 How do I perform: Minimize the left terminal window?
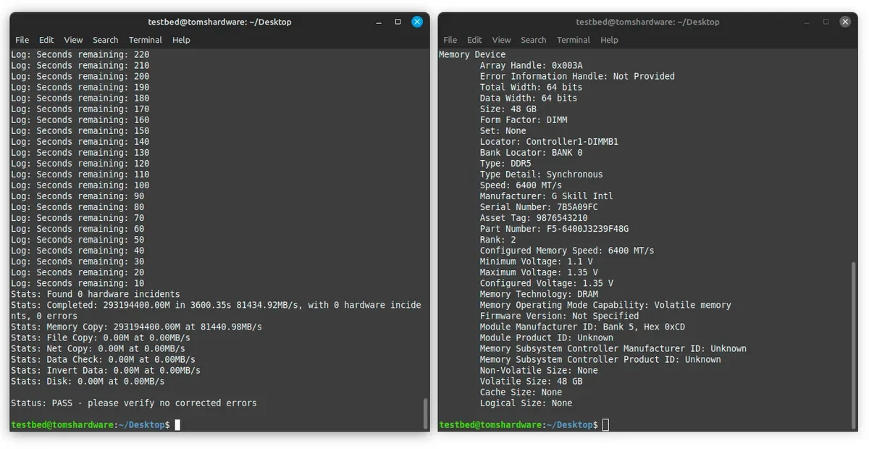click(x=379, y=22)
